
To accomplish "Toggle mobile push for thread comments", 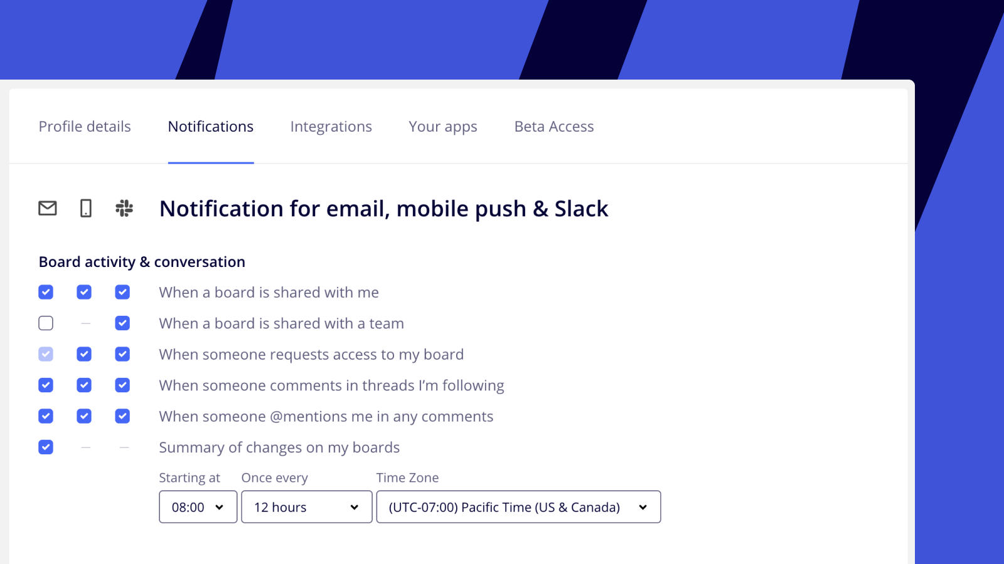I will pos(84,385).
